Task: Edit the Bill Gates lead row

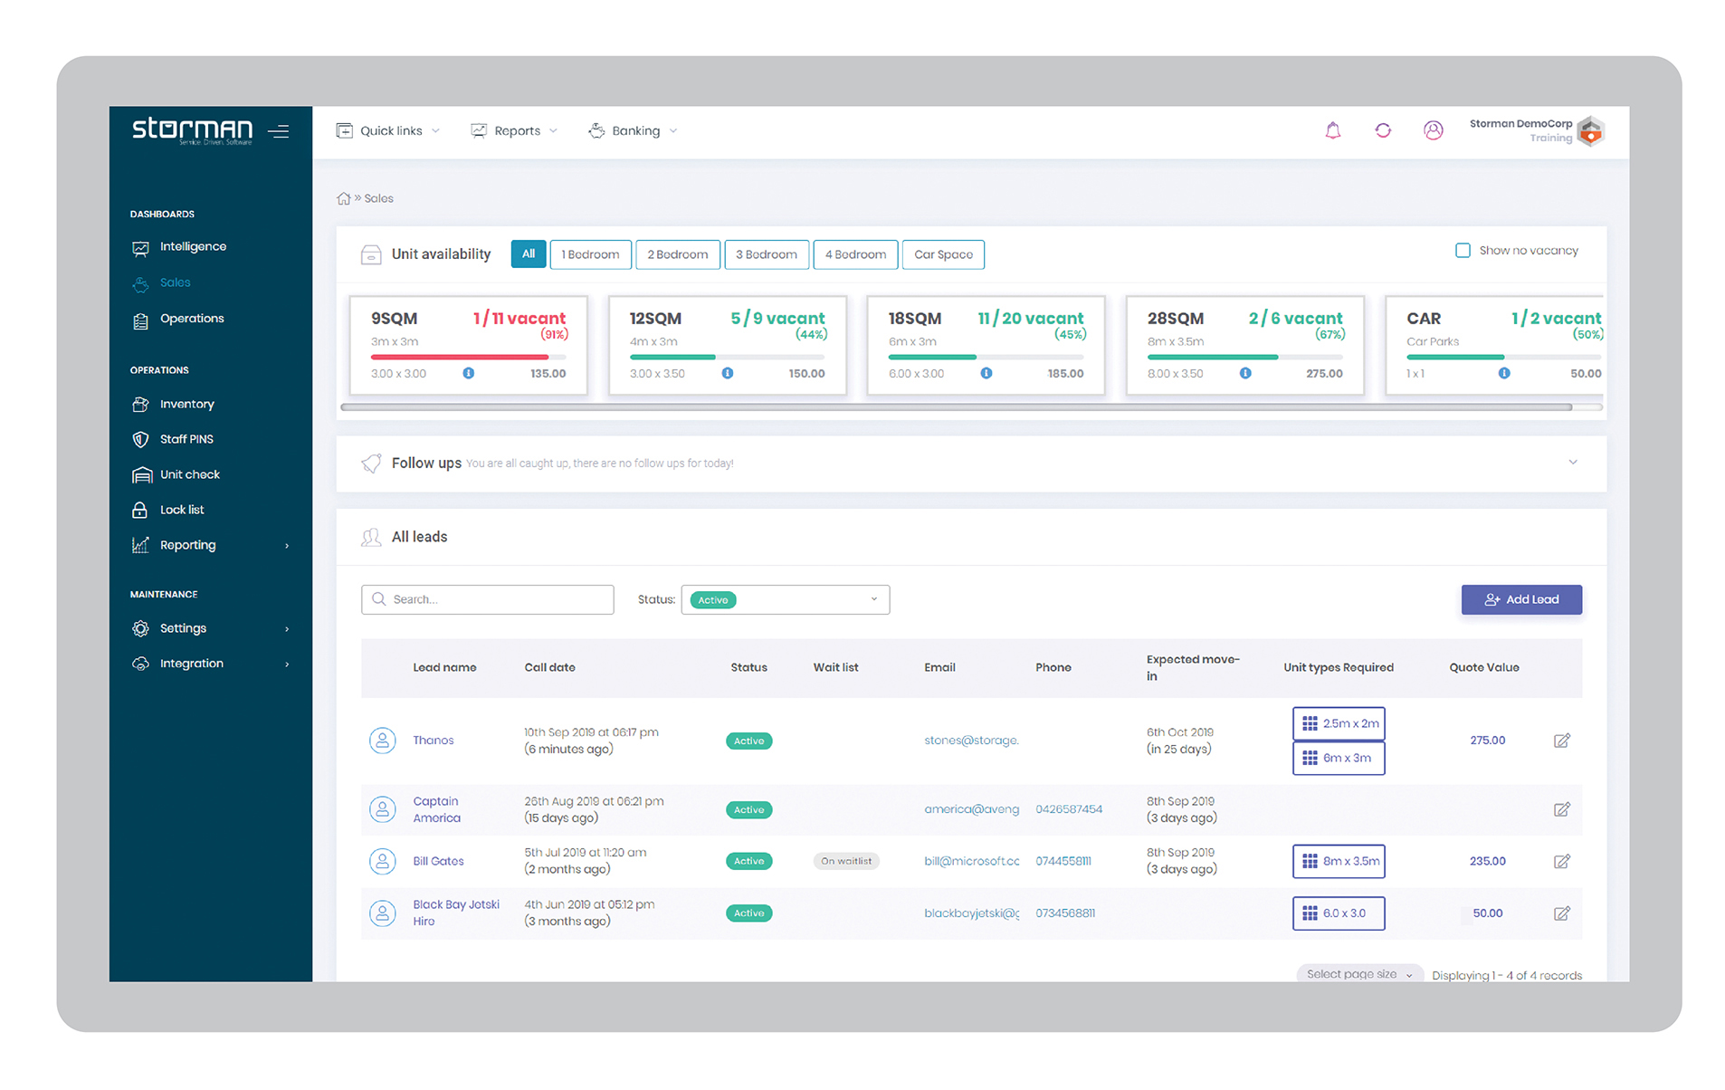Action: click(1561, 861)
